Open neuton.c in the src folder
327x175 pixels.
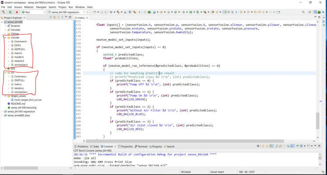coord(19,88)
